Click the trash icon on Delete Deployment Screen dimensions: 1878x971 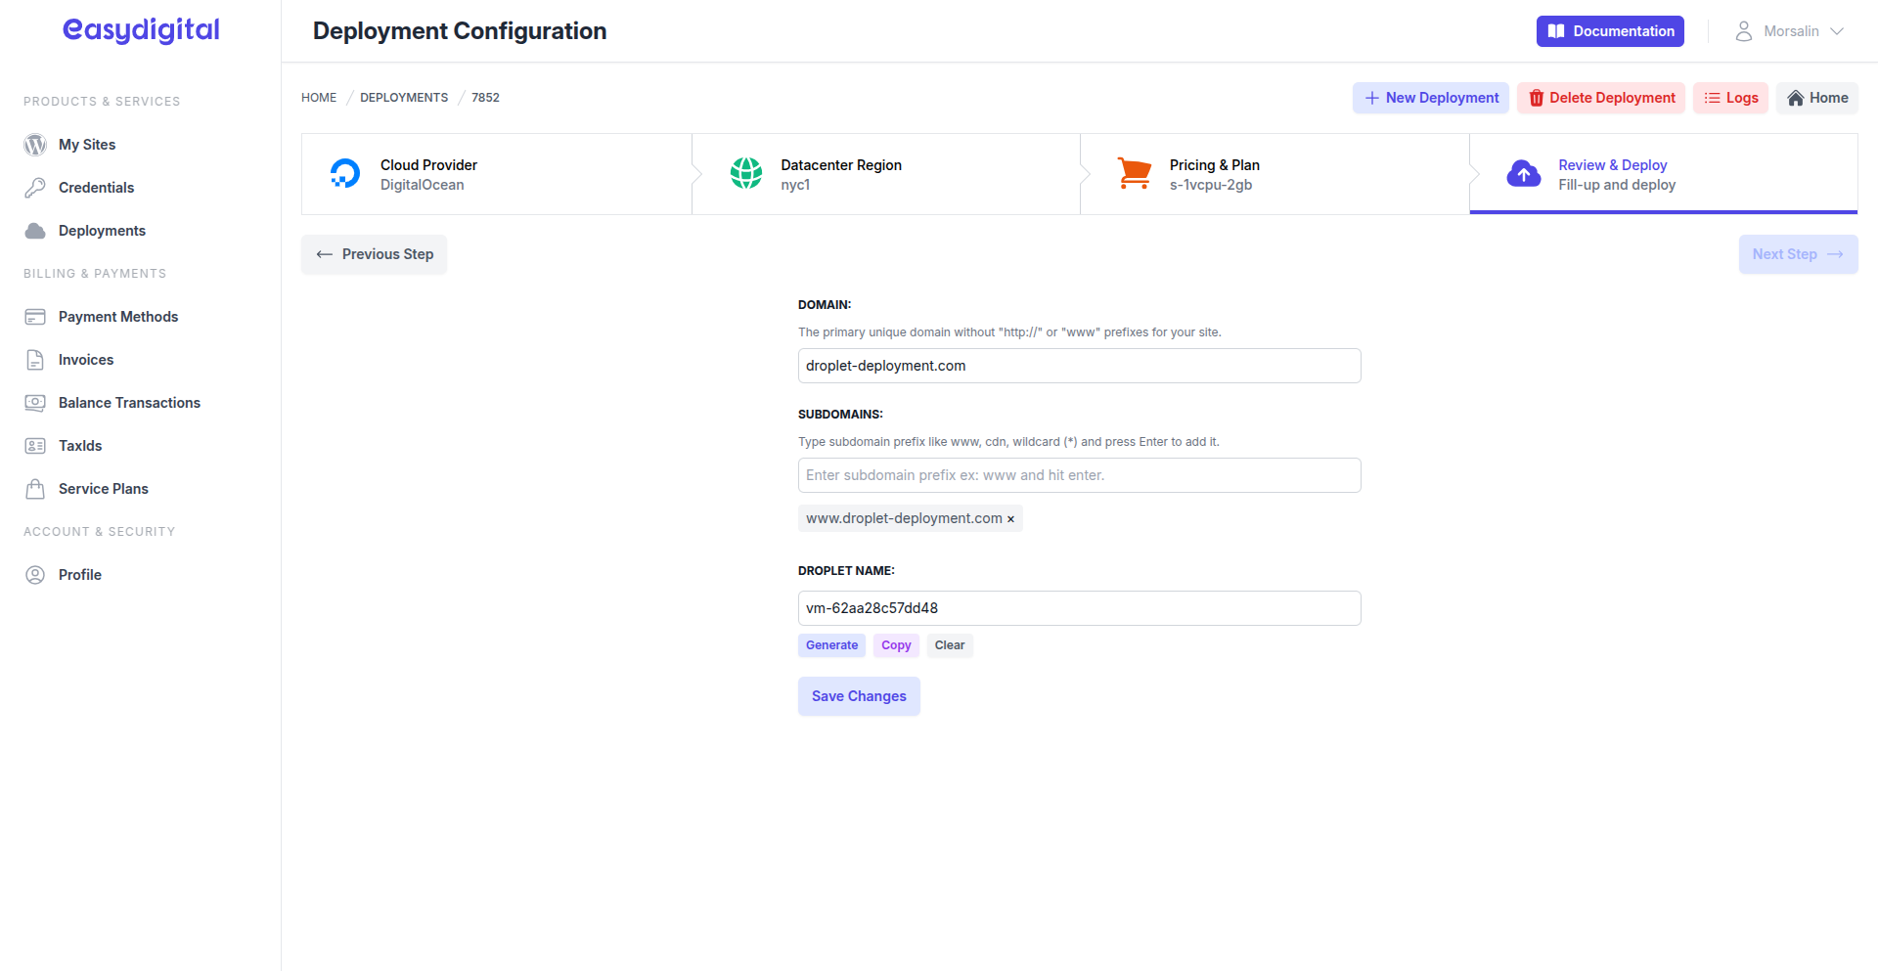click(x=1538, y=98)
